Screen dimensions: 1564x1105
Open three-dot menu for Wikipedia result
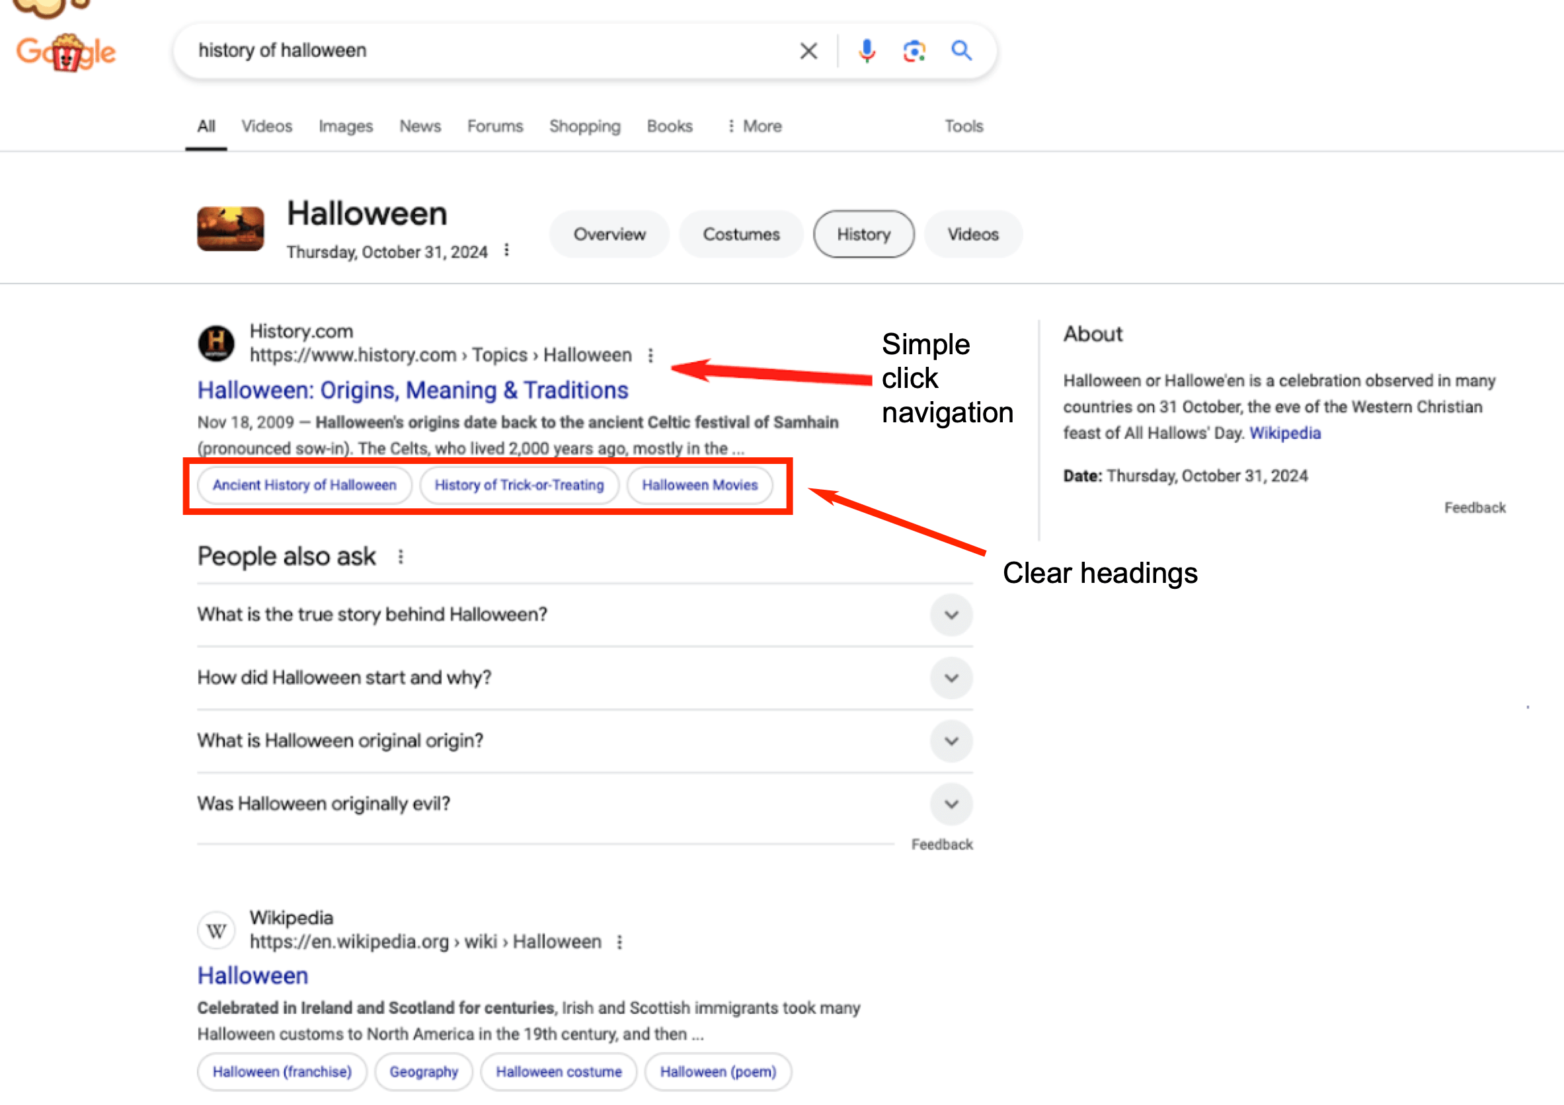point(619,942)
